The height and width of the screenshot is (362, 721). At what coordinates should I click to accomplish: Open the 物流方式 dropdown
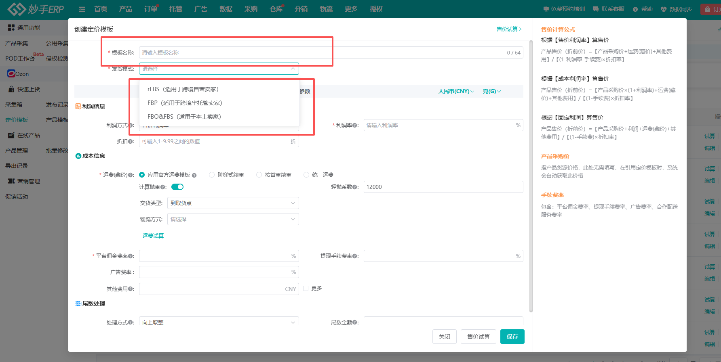(219, 219)
